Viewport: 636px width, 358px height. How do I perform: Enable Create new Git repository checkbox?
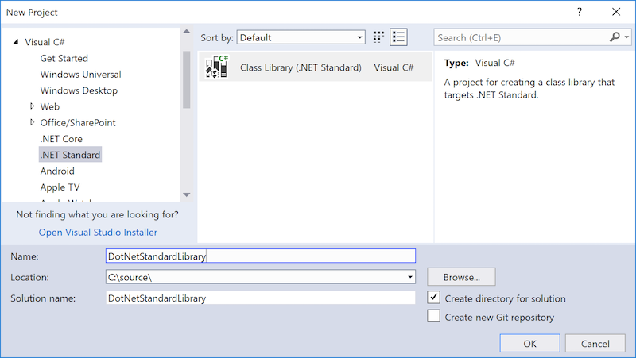click(433, 316)
